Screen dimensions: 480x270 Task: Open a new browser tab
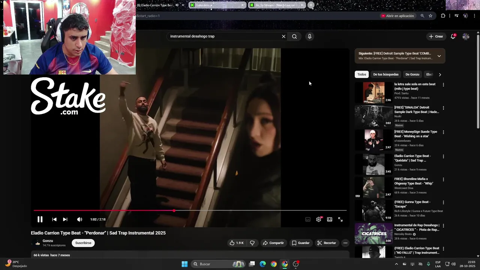pos(311,5)
